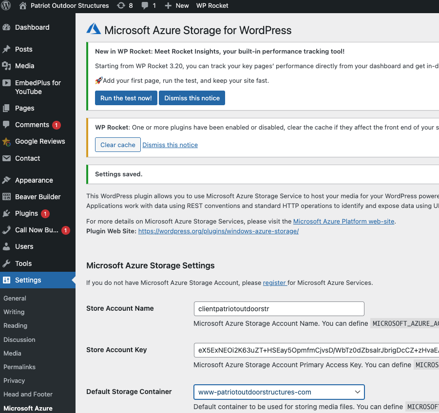Open WP Rocket admin bar menu
Image resolution: width=439 pixels, height=413 pixels.
coord(212,6)
